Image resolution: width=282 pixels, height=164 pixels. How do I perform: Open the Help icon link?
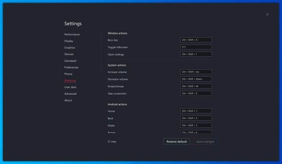coord(112,142)
